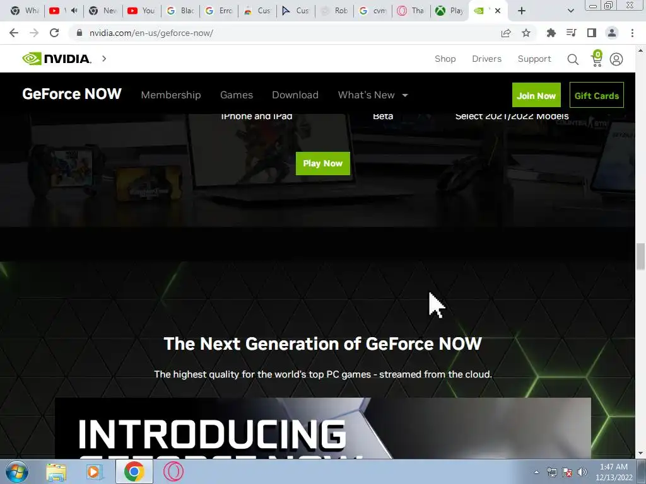Open the Chrome profile avatar icon
Viewport: 646px width, 484px height.
pos(612,33)
